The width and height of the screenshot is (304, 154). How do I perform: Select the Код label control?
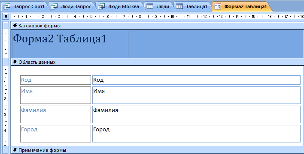pos(55,80)
